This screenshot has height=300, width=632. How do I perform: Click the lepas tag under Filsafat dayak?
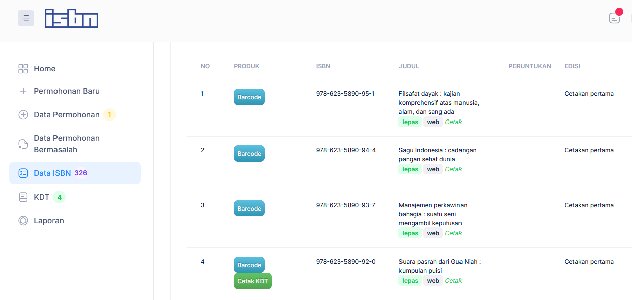tap(410, 122)
